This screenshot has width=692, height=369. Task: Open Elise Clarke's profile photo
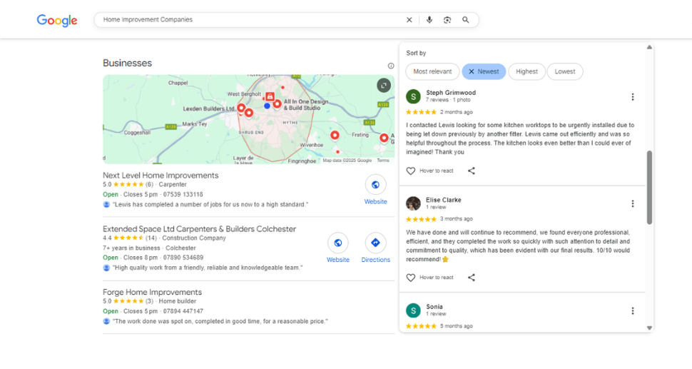(414, 203)
